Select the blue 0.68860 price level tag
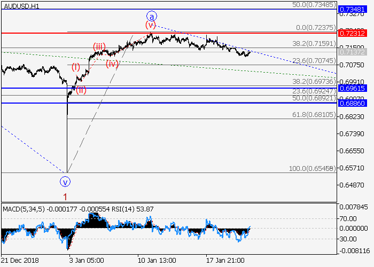374x267 pixels. [x=355, y=103]
